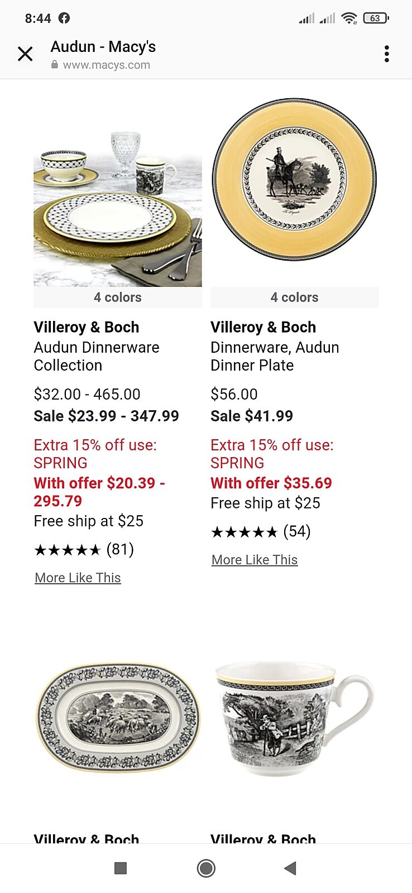
Task: Open the Audun Dinnerware Collection title link
Action: coord(96,356)
